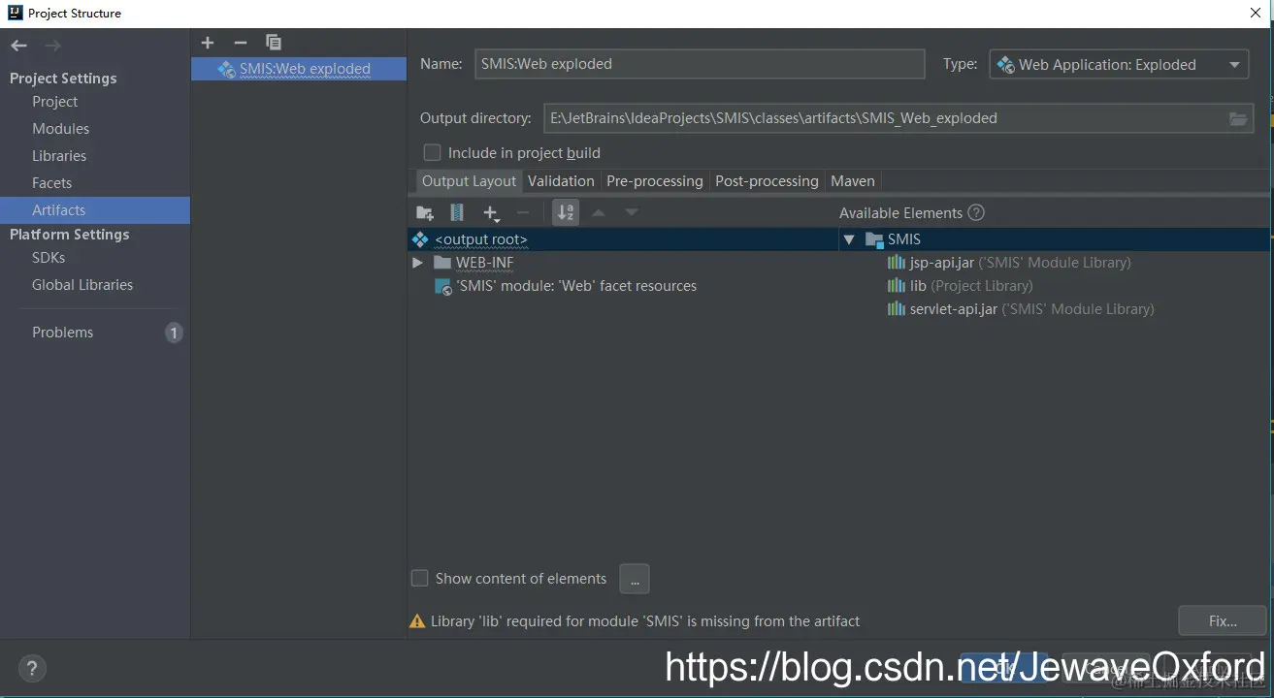Click jsp-api.jar library icon

(896, 263)
